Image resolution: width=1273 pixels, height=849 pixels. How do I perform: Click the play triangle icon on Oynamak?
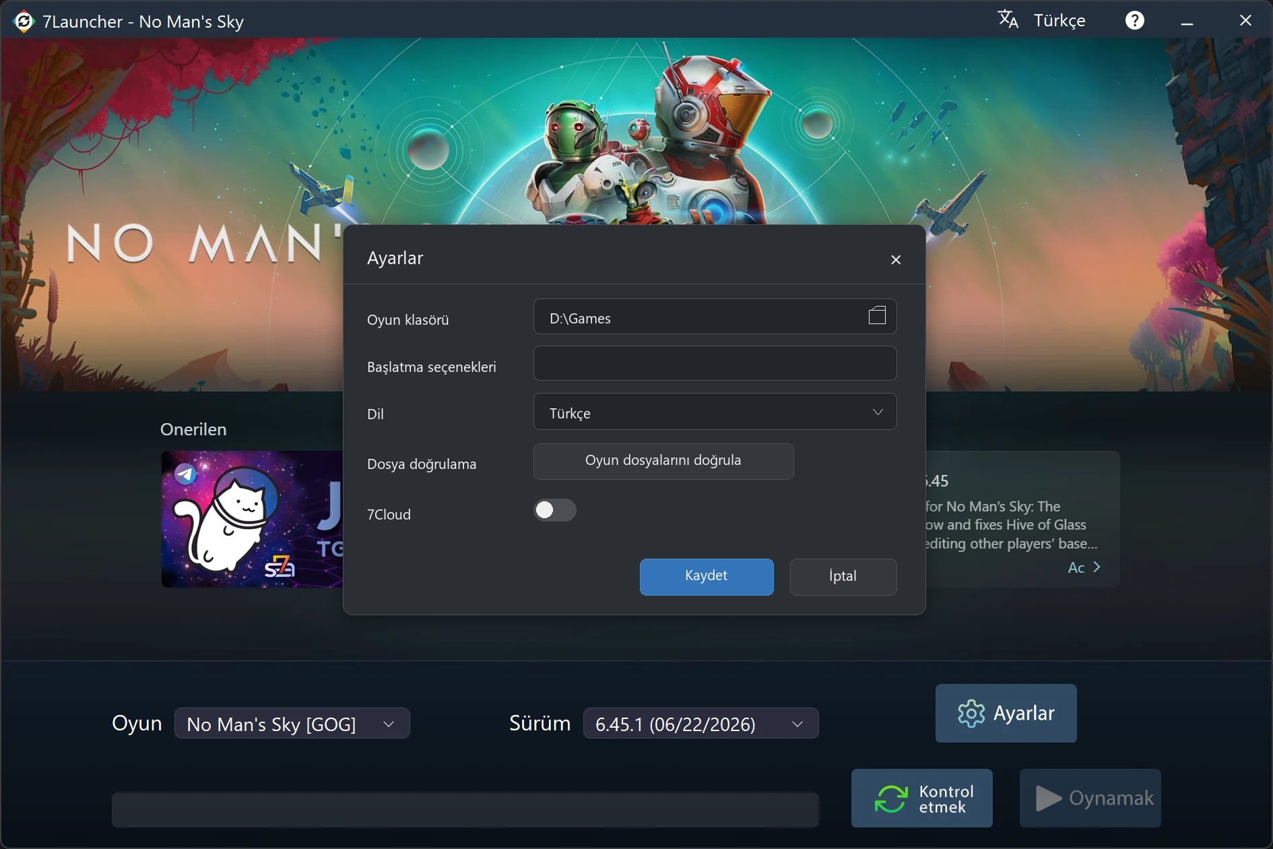1048,798
